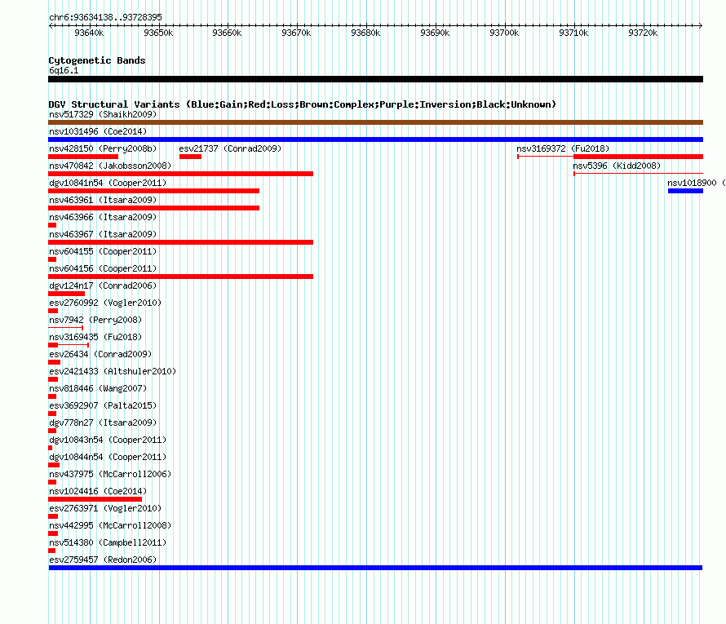This screenshot has width=726, height=624.
Task: Select nsv818446 (Wang2007) label
Action: [98, 388]
